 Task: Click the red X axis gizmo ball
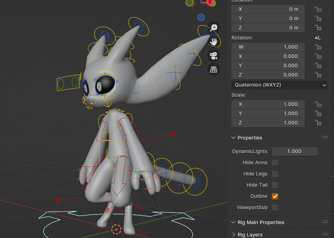(210, 2)
